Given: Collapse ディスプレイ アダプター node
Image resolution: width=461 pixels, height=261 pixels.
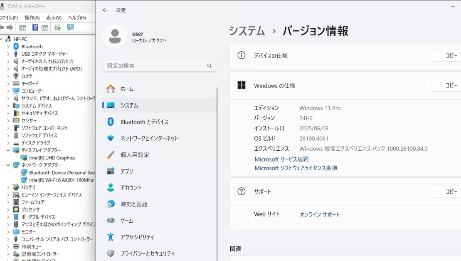Looking at the screenshot, I should pos(8,150).
